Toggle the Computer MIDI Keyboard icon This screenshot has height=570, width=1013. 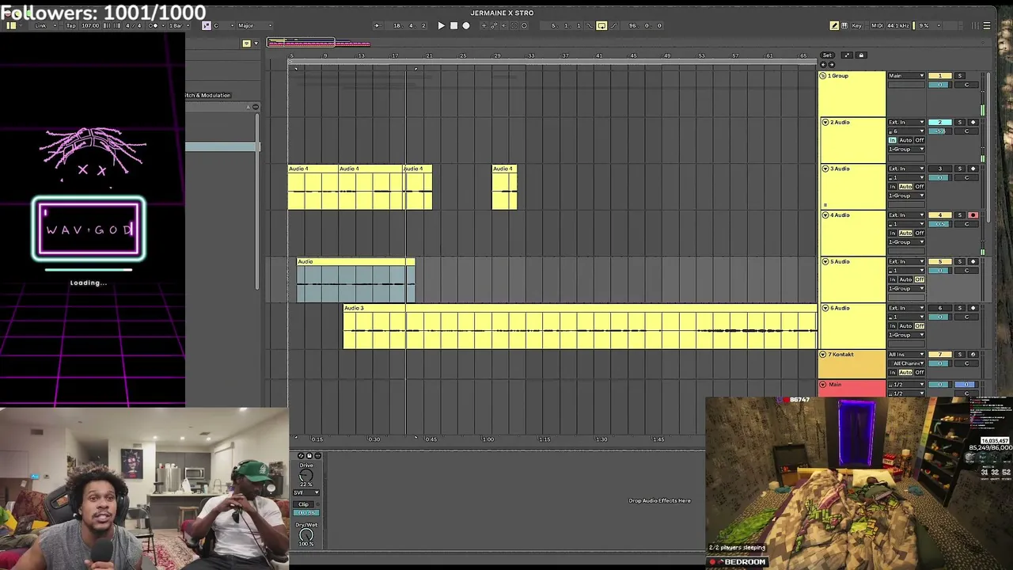click(x=845, y=25)
